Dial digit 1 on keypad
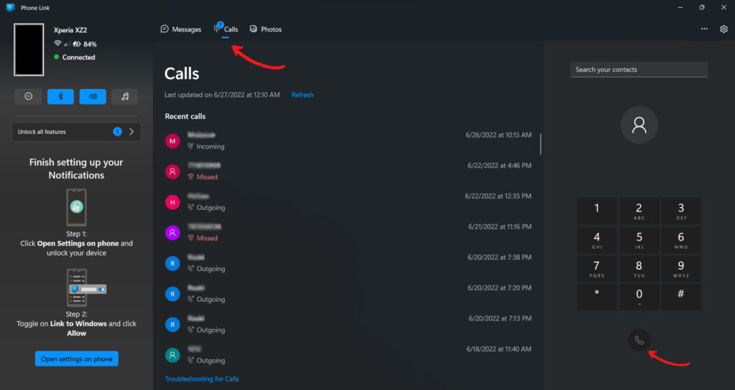735x390 pixels. 596,211
